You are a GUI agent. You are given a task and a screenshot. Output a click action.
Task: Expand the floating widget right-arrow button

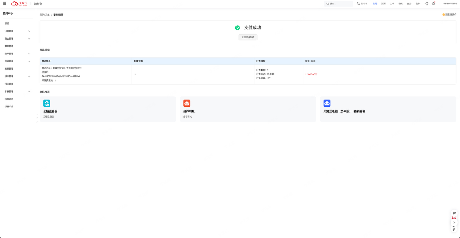pyautogui.click(x=454, y=222)
